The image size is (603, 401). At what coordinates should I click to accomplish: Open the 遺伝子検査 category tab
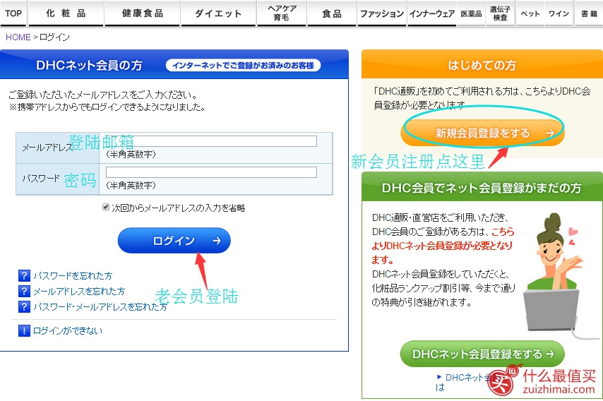[x=501, y=13]
